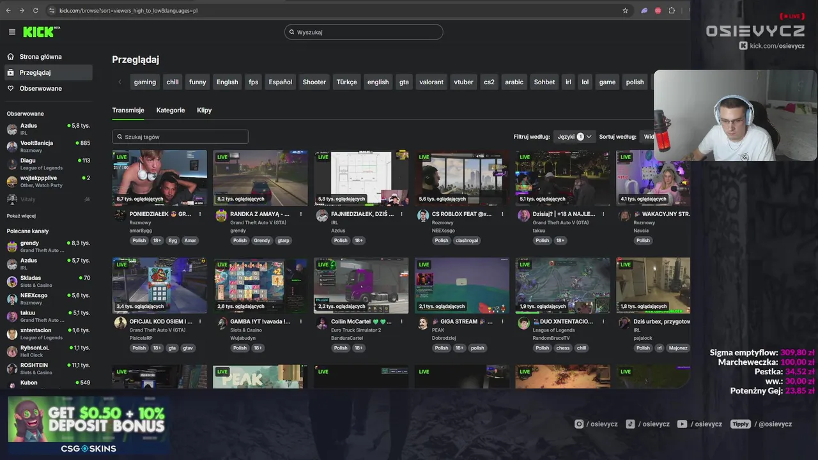Click grendy channel avatar under RANDKA stream

(x=221, y=216)
